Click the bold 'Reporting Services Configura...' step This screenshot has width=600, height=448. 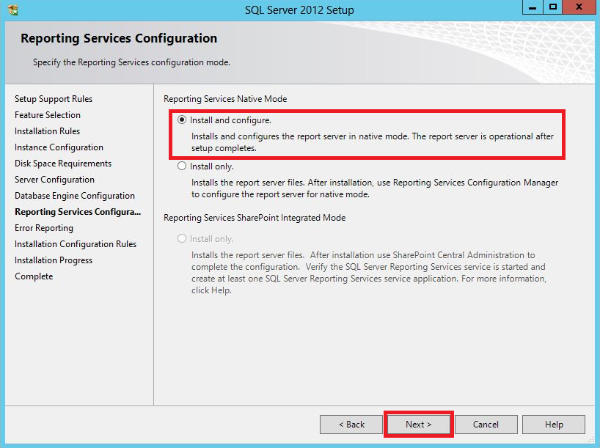pos(78,212)
